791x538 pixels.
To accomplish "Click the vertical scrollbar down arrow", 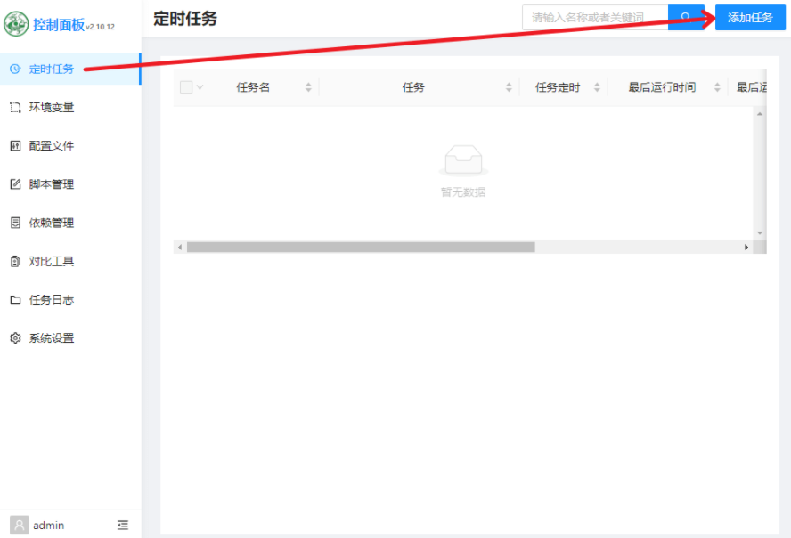I will tap(760, 233).
